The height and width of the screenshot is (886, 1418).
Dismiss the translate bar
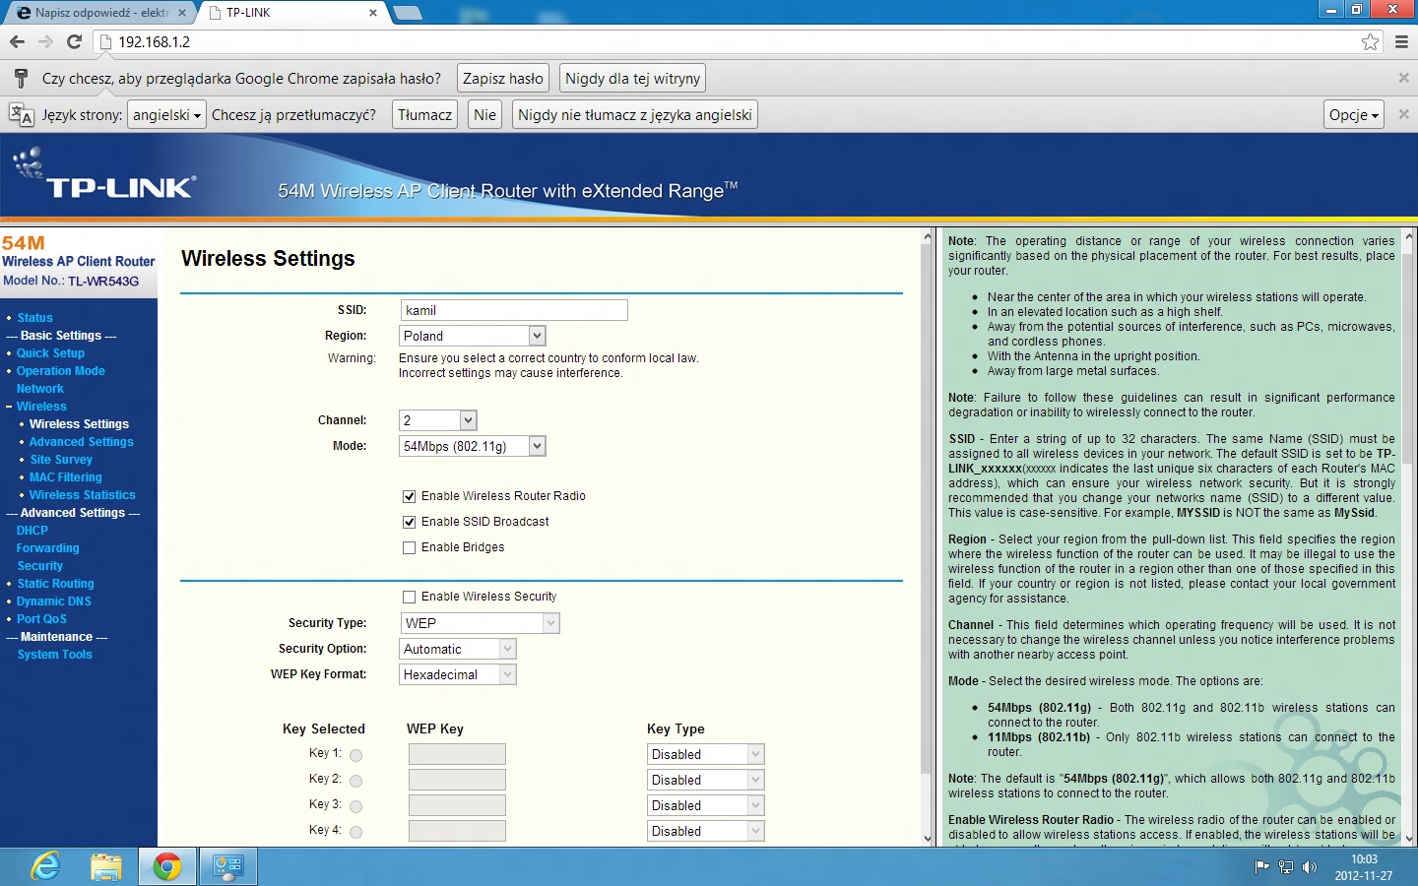click(x=1403, y=114)
